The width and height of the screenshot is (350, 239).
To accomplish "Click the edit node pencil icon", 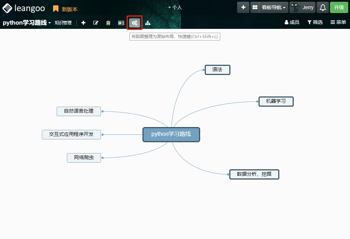I will 96,23.
